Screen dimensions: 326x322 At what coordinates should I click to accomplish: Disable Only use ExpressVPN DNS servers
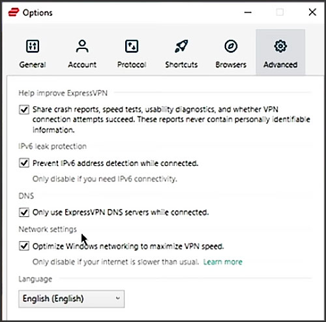(x=24, y=212)
